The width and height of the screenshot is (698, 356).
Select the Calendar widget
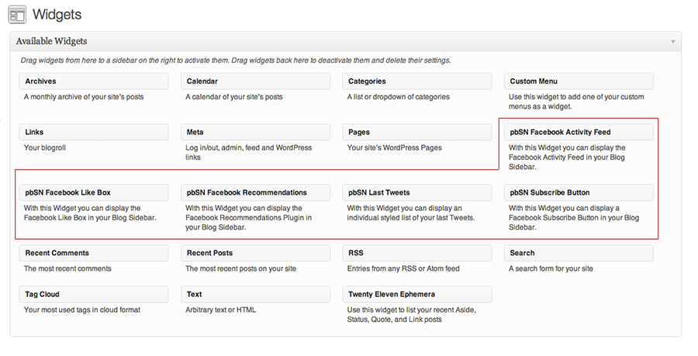tap(255, 81)
